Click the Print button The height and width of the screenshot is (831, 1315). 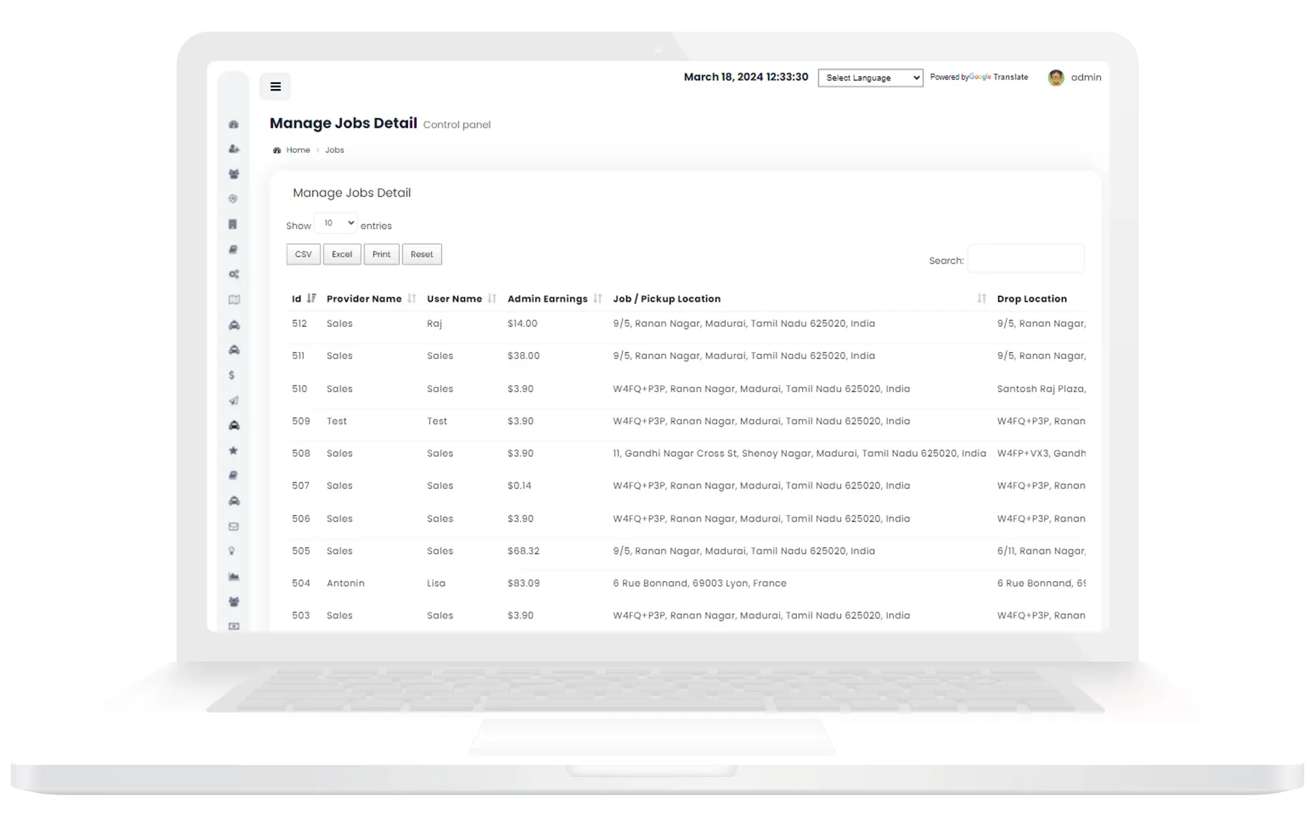pos(382,254)
